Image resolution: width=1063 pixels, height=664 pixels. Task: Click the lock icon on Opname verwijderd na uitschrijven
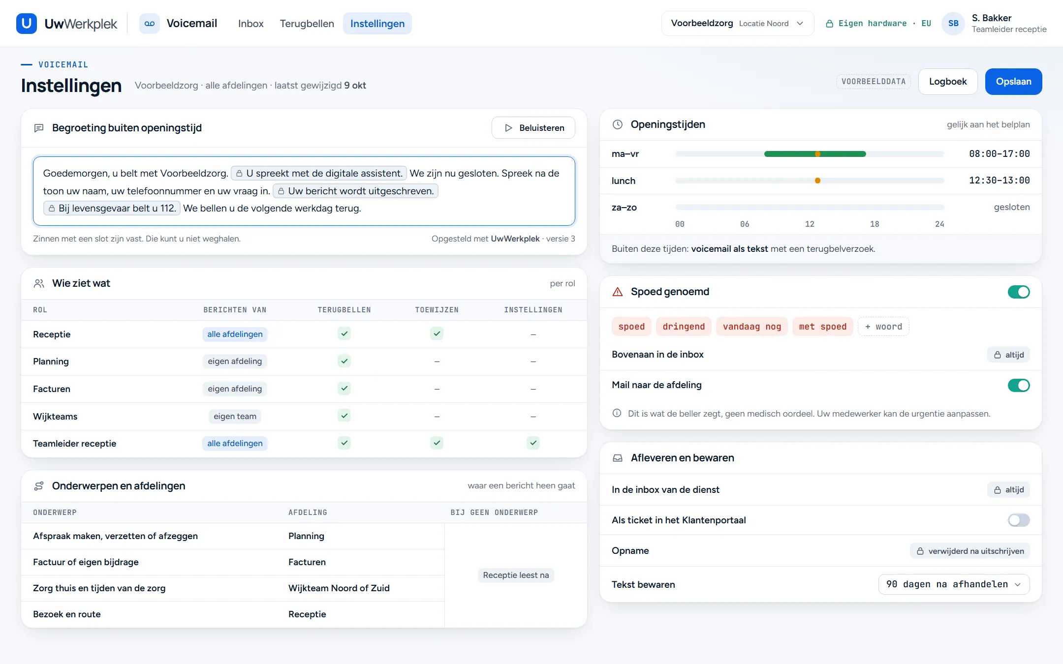click(920, 551)
